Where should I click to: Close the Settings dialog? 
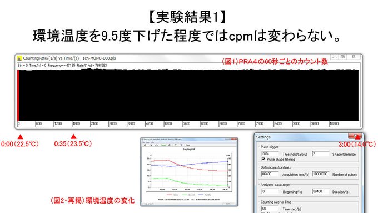tap(355, 136)
